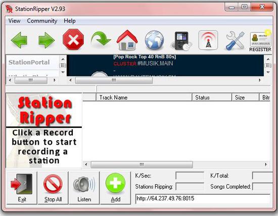The width and height of the screenshot is (278, 216).
Task: Select the StationPortal sidebar item
Action: [x=29, y=62]
